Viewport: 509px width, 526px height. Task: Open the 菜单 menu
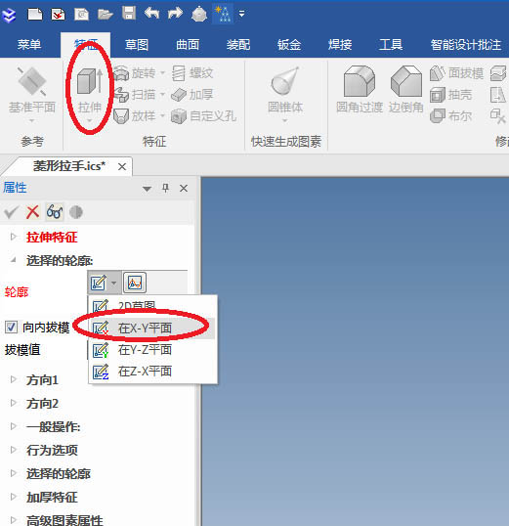click(x=29, y=45)
